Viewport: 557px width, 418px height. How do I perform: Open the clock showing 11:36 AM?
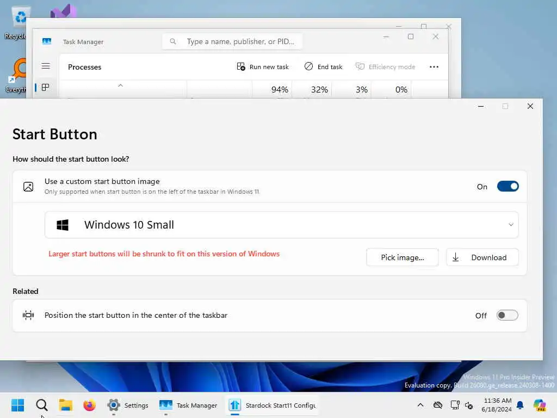tap(497, 405)
